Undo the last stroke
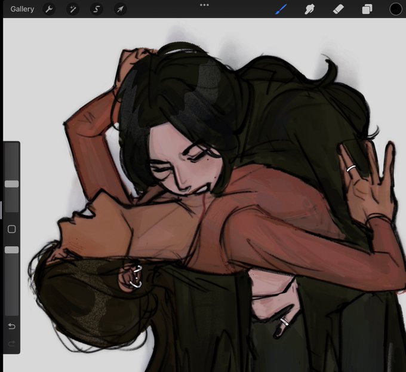Screen dimensions: 406x372 (x=12, y=326)
